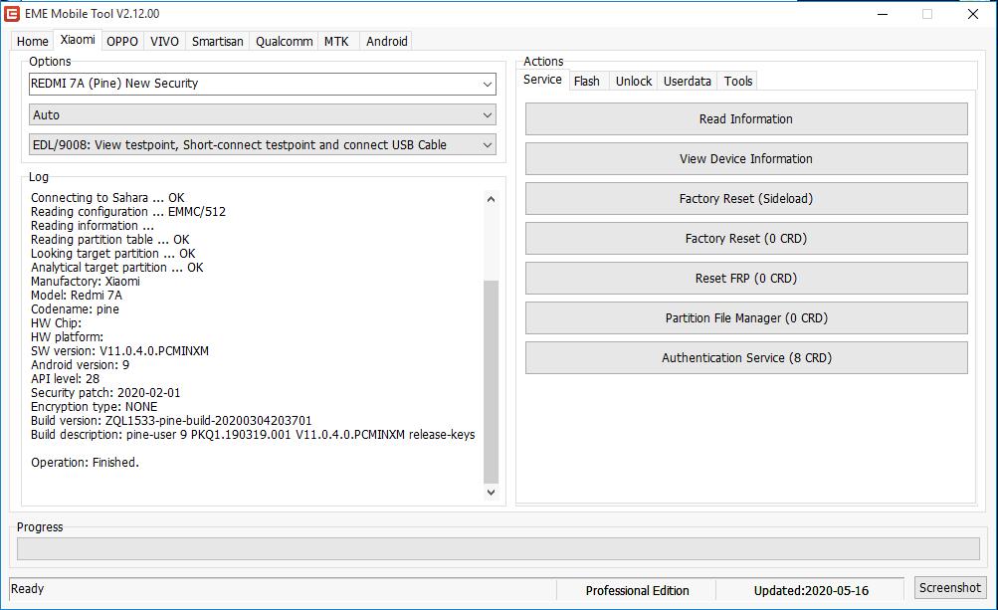Click Authentication Service (8 CRD) button
998x610 pixels.
pos(746,358)
